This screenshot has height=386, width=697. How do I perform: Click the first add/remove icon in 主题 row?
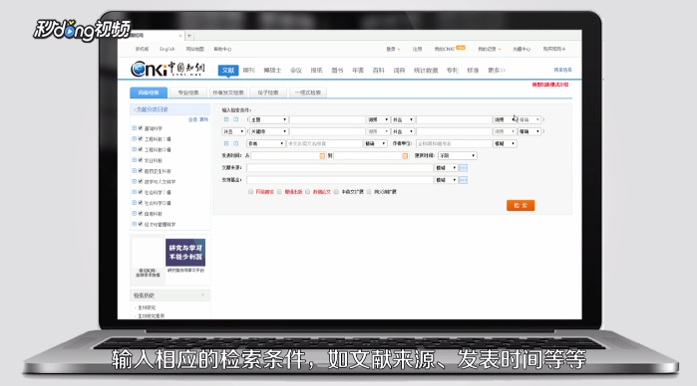pyautogui.click(x=226, y=119)
